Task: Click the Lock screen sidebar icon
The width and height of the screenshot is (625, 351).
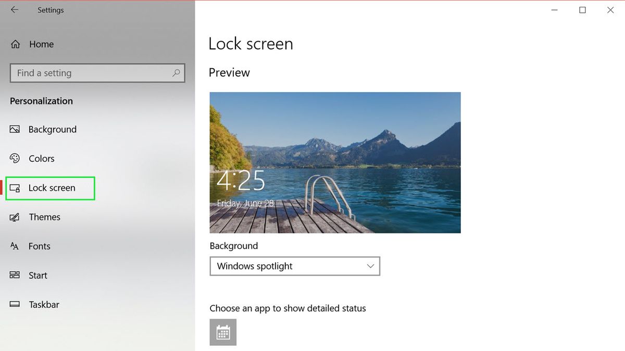Action: click(x=15, y=188)
